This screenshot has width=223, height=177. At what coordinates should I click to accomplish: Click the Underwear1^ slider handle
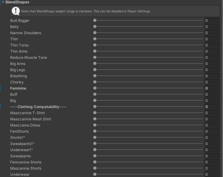point(95,150)
